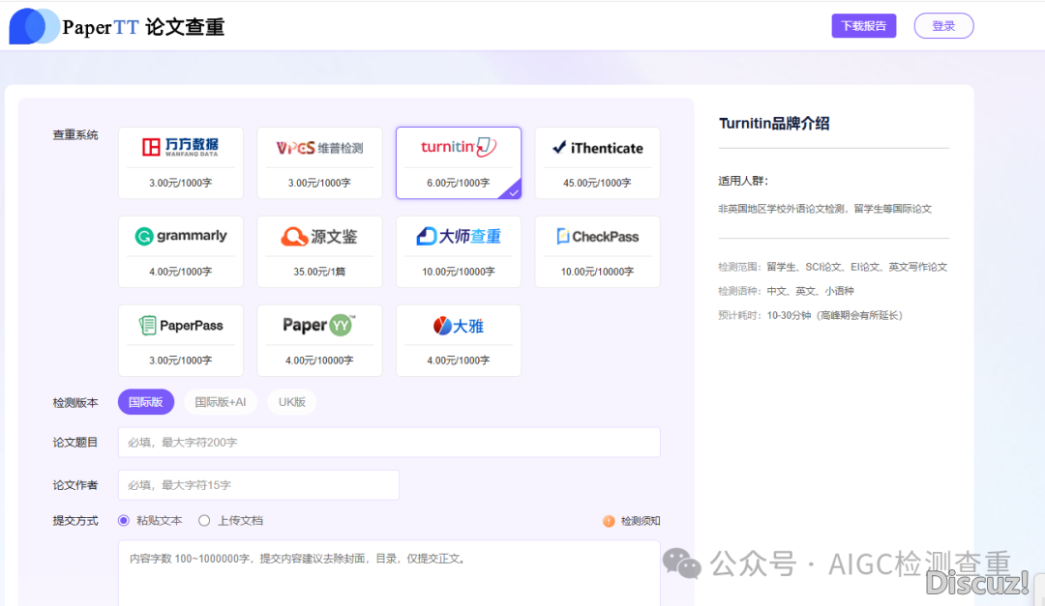Switch to 国际版+AI detection version
The height and width of the screenshot is (606, 1045).
click(221, 402)
